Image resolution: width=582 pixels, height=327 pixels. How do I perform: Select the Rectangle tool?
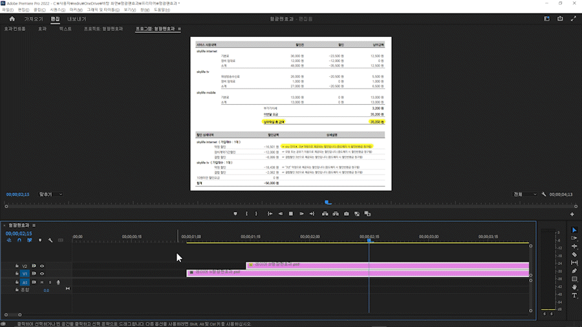(574, 279)
